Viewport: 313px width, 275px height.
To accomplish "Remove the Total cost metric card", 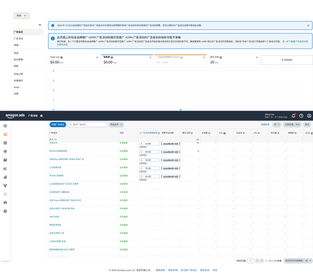I will (97, 57).
